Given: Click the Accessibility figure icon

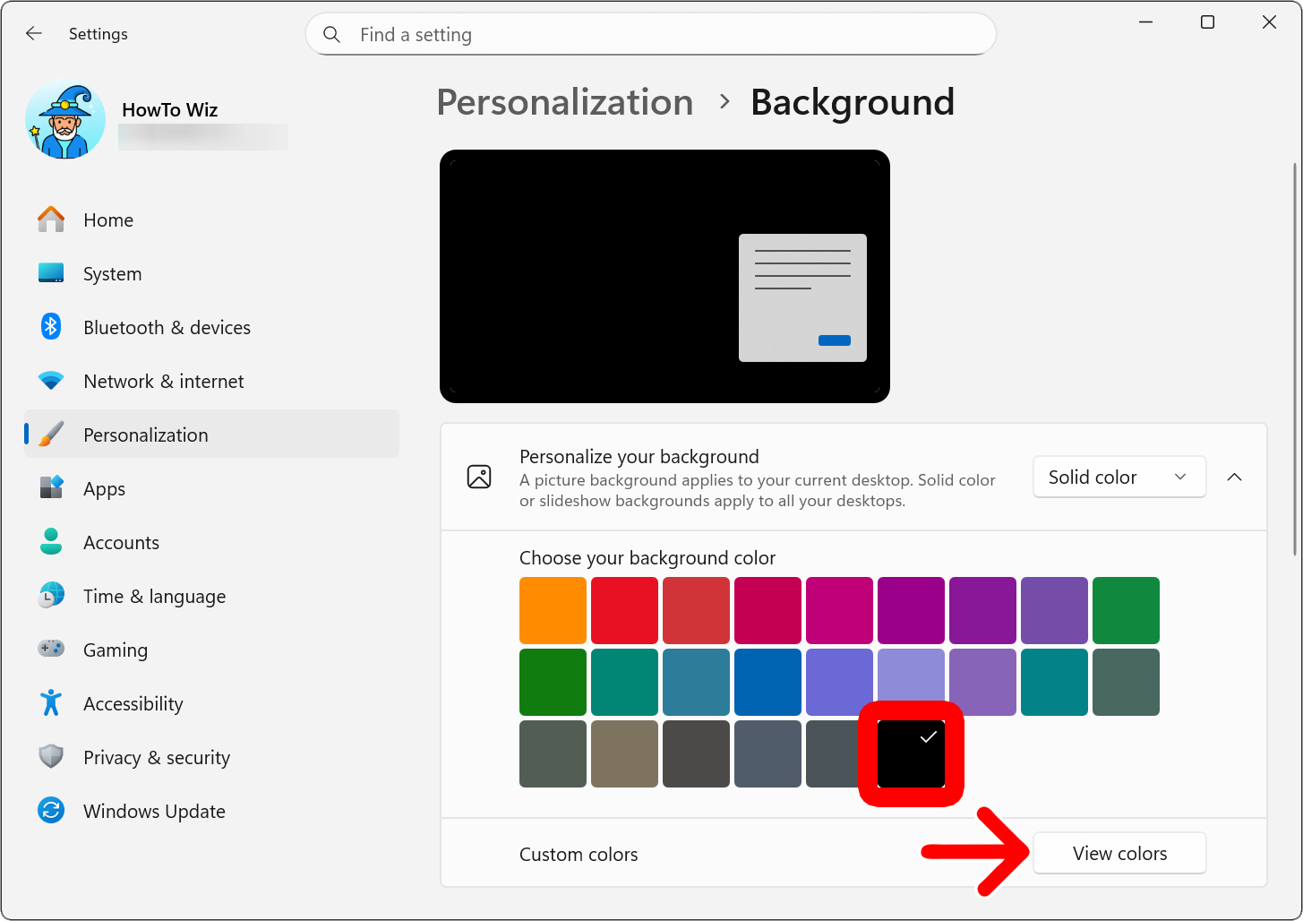Looking at the screenshot, I should pos(51,703).
